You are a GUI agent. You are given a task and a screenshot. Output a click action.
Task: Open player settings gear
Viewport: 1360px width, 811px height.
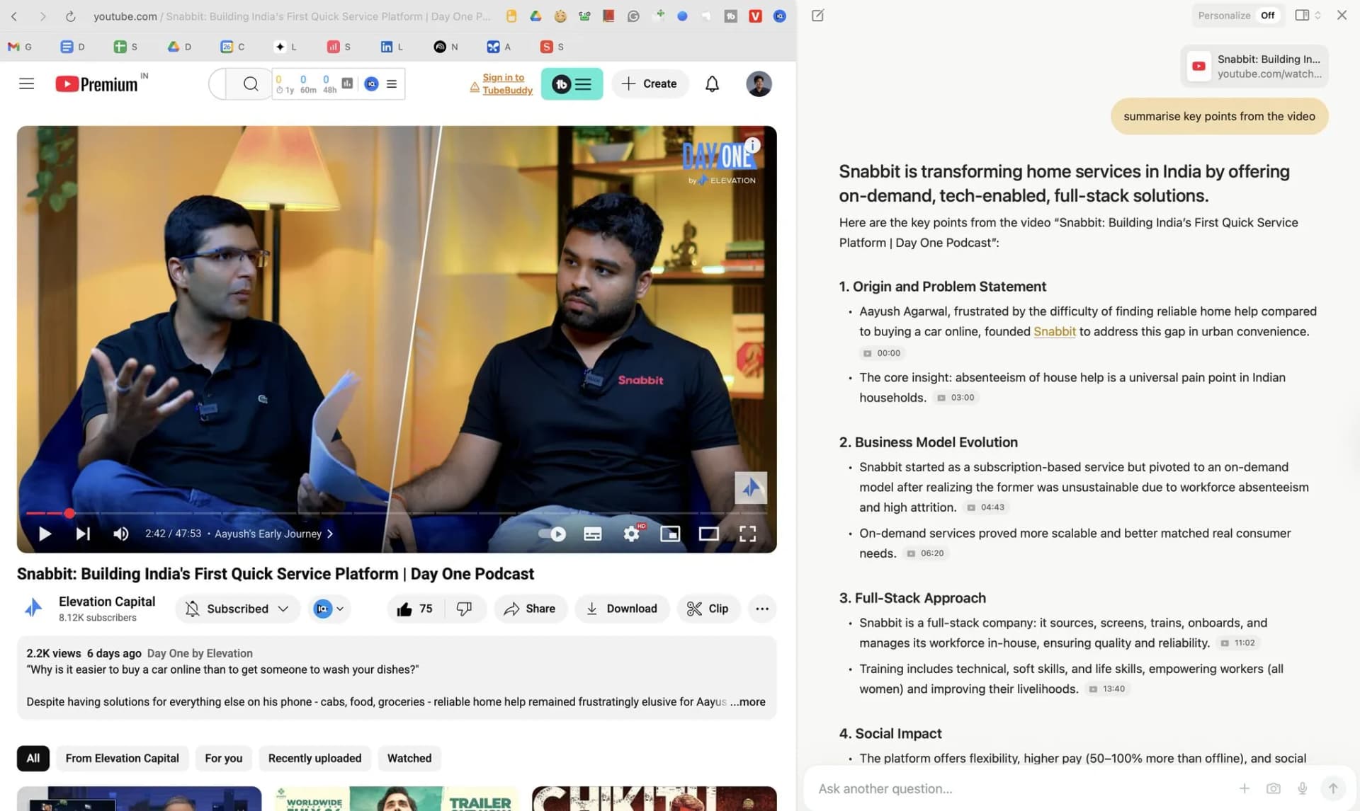coord(632,534)
